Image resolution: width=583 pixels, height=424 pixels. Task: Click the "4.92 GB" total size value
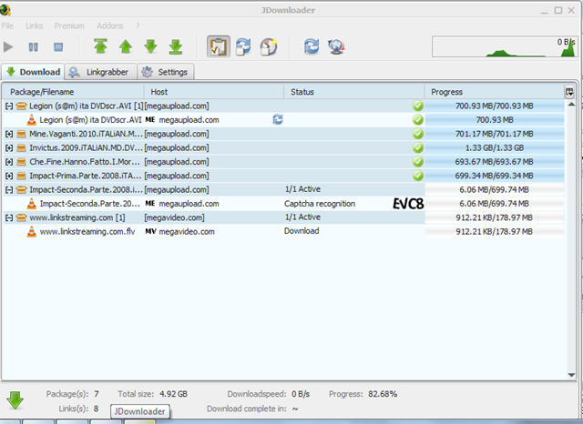173,394
